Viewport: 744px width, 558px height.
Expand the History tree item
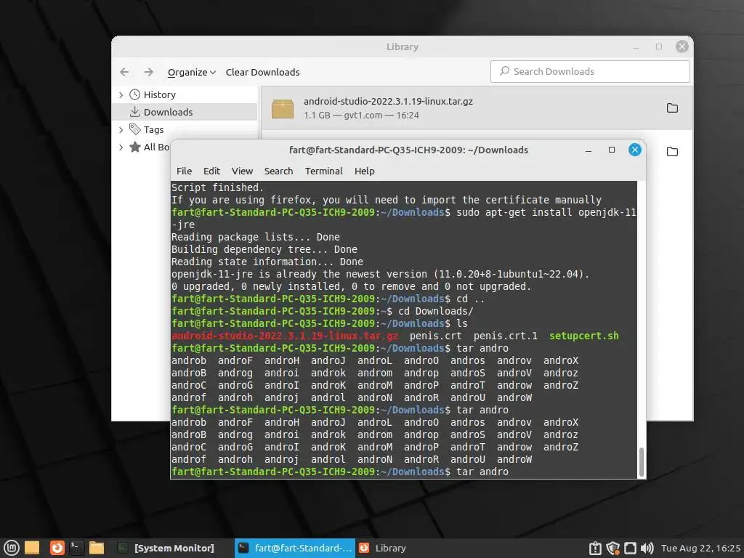coord(121,95)
